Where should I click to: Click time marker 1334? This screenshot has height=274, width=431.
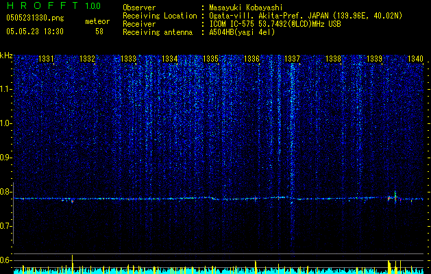[170, 58]
